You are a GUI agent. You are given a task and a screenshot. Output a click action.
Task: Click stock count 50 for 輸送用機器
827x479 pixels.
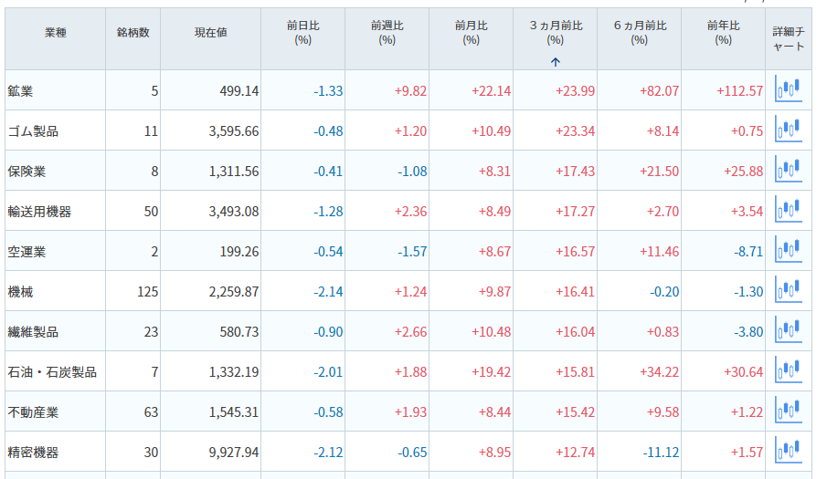click(151, 212)
